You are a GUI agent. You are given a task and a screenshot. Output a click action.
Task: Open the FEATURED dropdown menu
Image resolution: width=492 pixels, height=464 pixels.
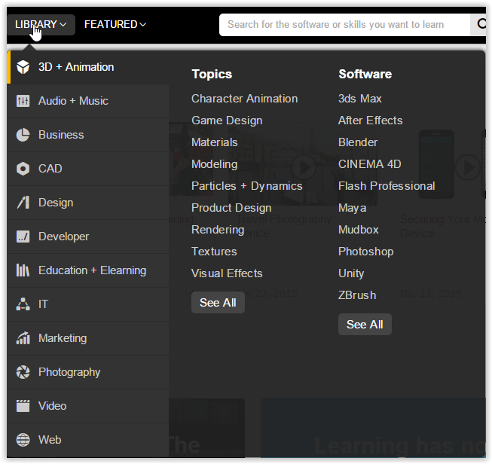click(115, 24)
